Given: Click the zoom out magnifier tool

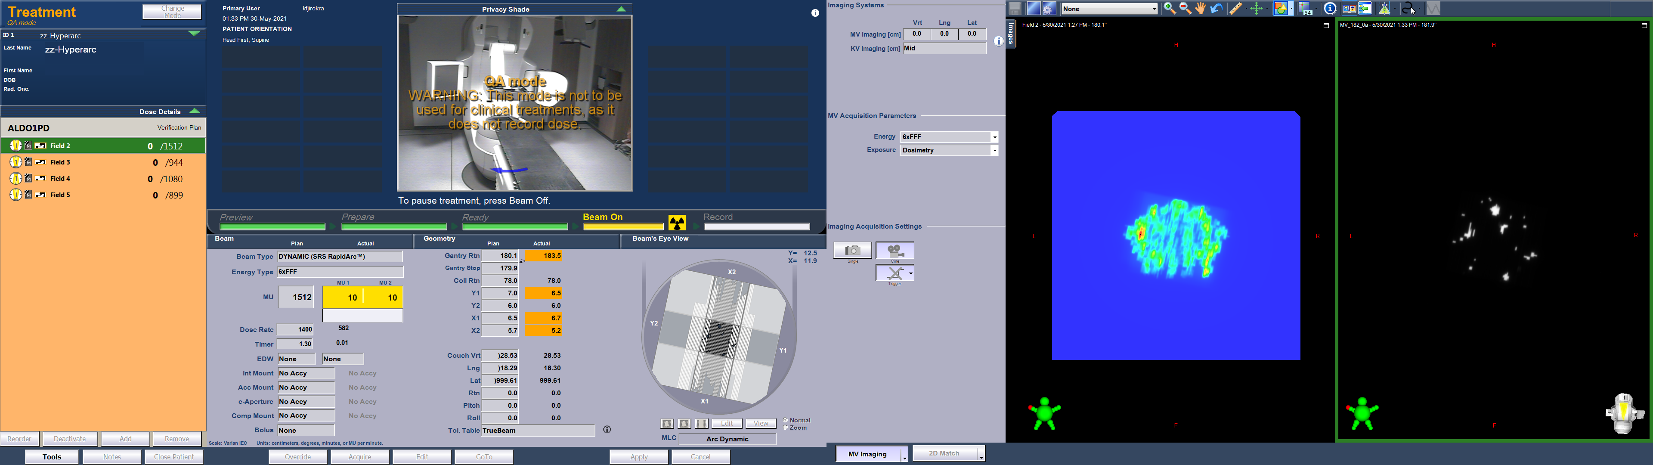Looking at the screenshot, I should click(1185, 8).
